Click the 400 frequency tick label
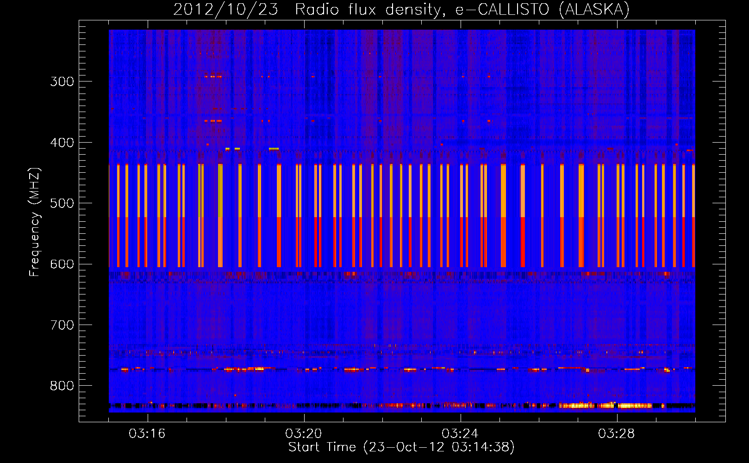Image resolution: width=749 pixels, height=463 pixels. (x=62, y=143)
